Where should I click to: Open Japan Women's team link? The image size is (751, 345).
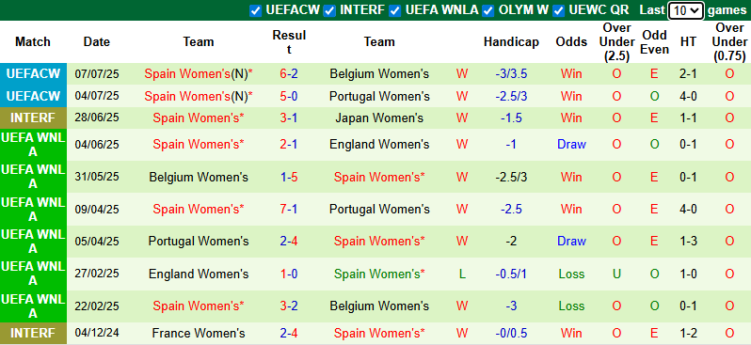coord(379,118)
